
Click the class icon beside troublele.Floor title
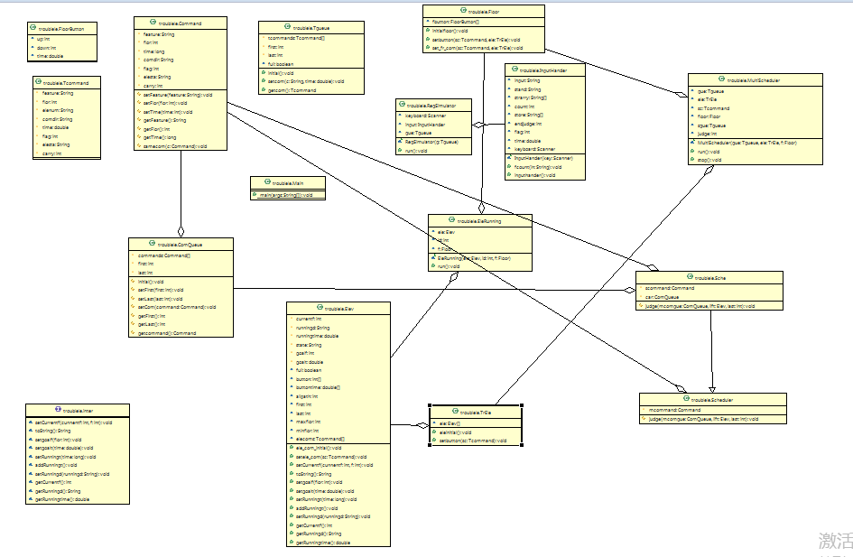pyautogui.click(x=463, y=10)
